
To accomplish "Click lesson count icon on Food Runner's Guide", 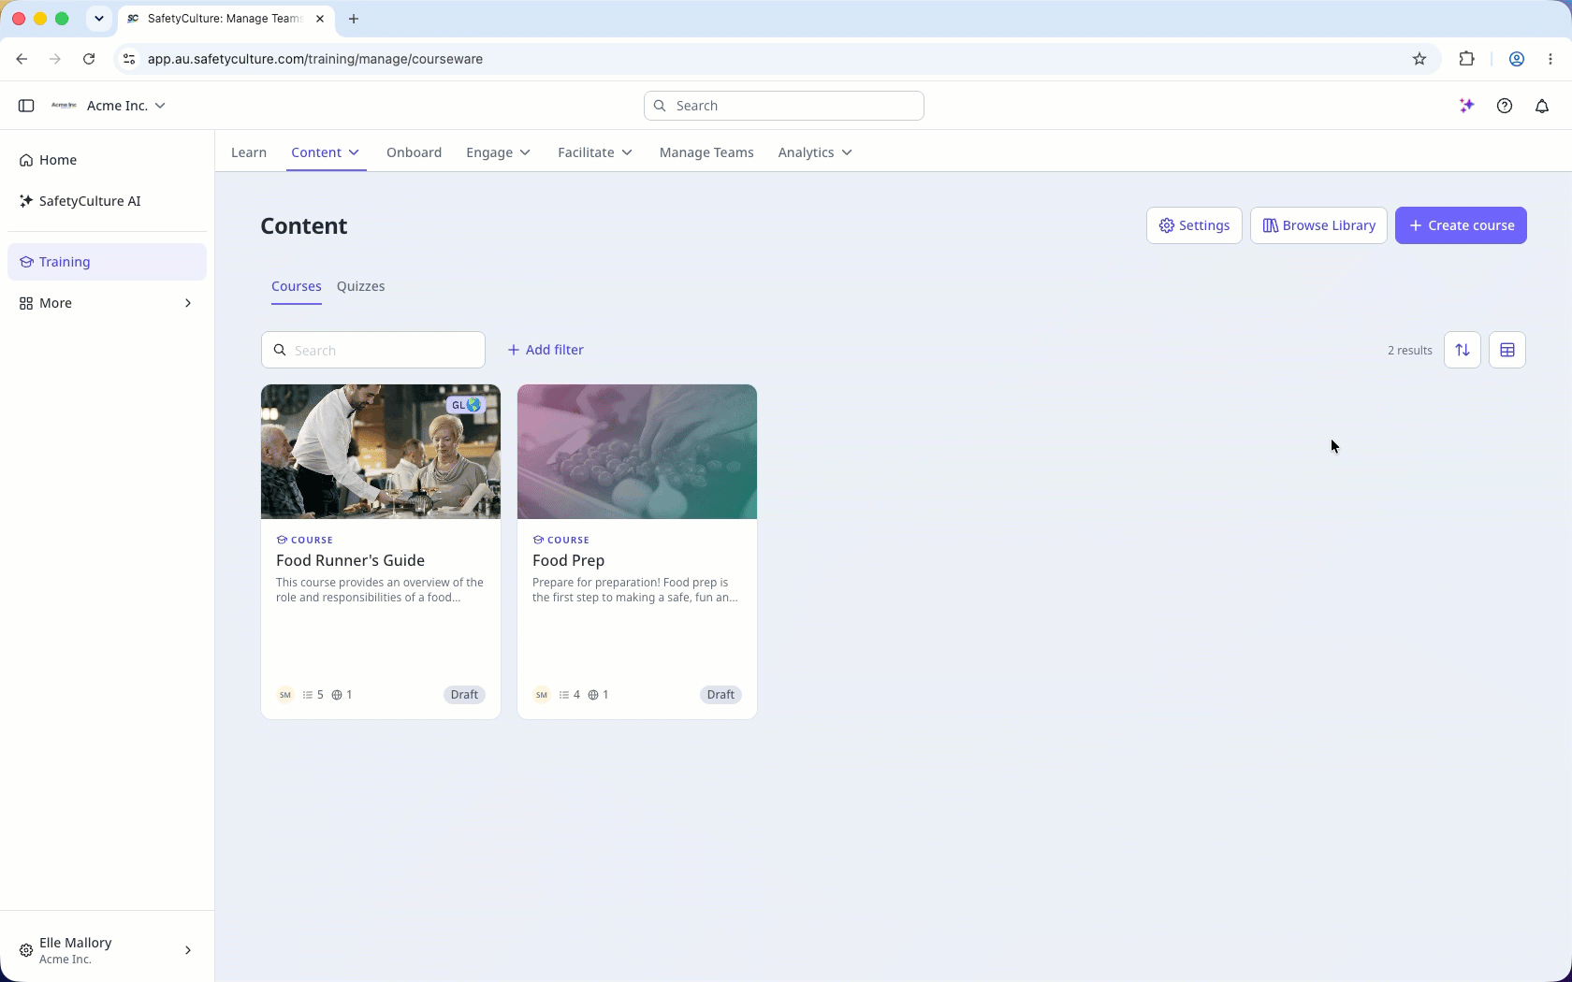I will point(308,695).
